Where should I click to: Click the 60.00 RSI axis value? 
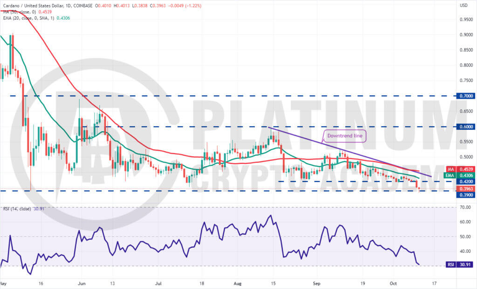click(x=465, y=222)
